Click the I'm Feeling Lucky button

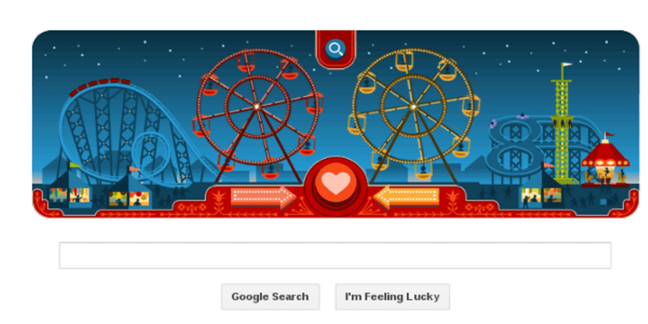coord(392,297)
